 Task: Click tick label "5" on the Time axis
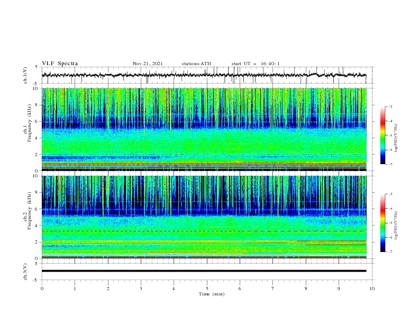[x=207, y=289]
